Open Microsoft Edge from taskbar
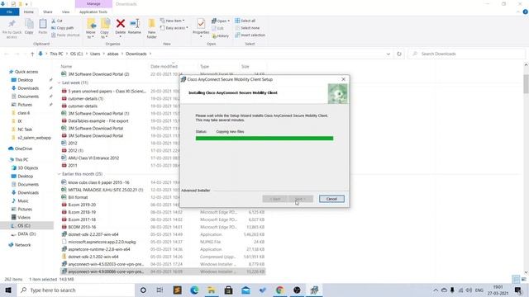This screenshot has height=297, width=529. [x=194, y=290]
